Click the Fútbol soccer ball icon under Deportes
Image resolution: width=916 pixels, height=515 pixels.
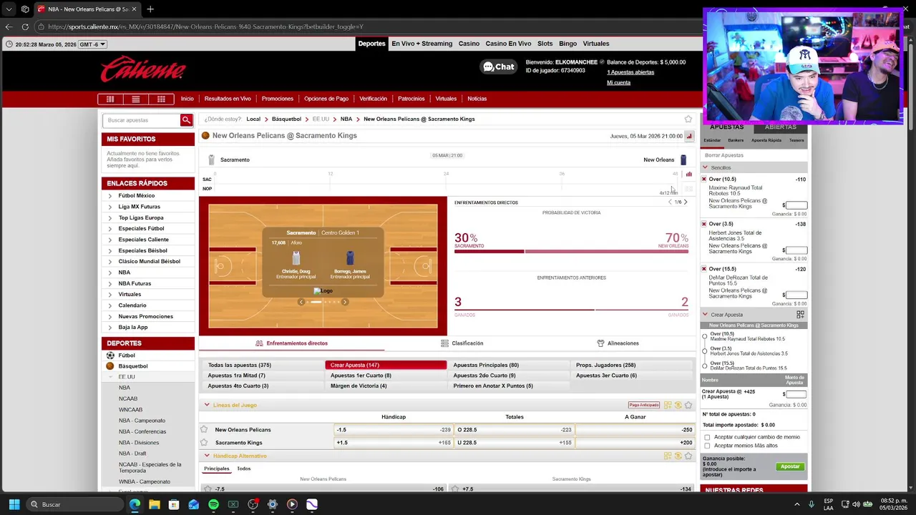[x=110, y=355]
